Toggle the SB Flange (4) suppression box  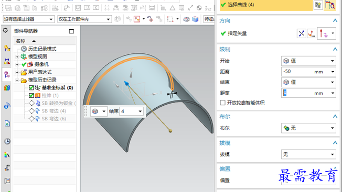click(31, 111)
